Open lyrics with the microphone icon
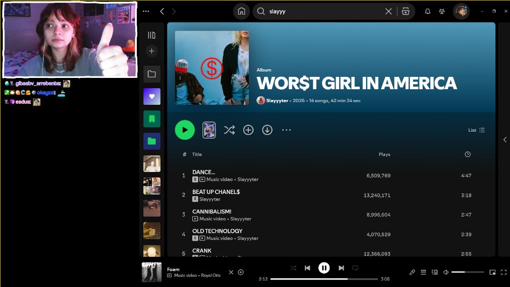 (412, 272)
